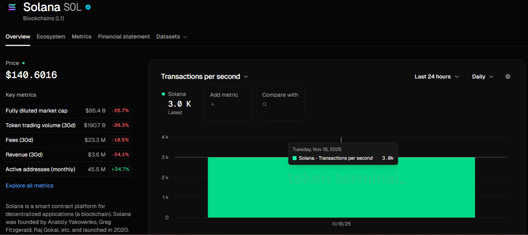
Task: Change the Last 24 hours time range
Action: pyautogui.click(x=437, y=76)
